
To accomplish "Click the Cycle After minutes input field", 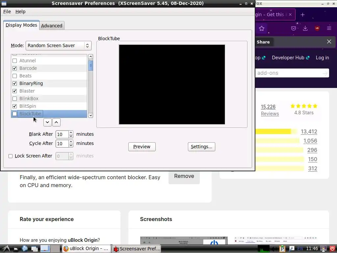I will pyautogui.click(x=62, y=144).
